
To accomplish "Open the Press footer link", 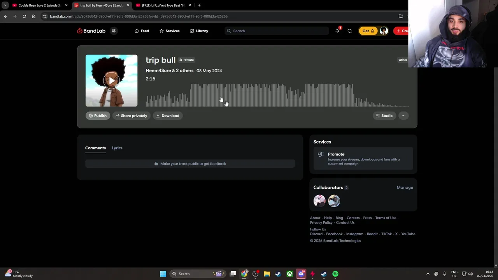I will [367, 218].
